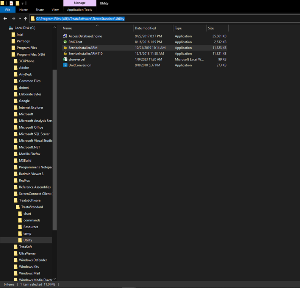
Task: Click the RMClient application icon
Action: click(x=65, y=42)
